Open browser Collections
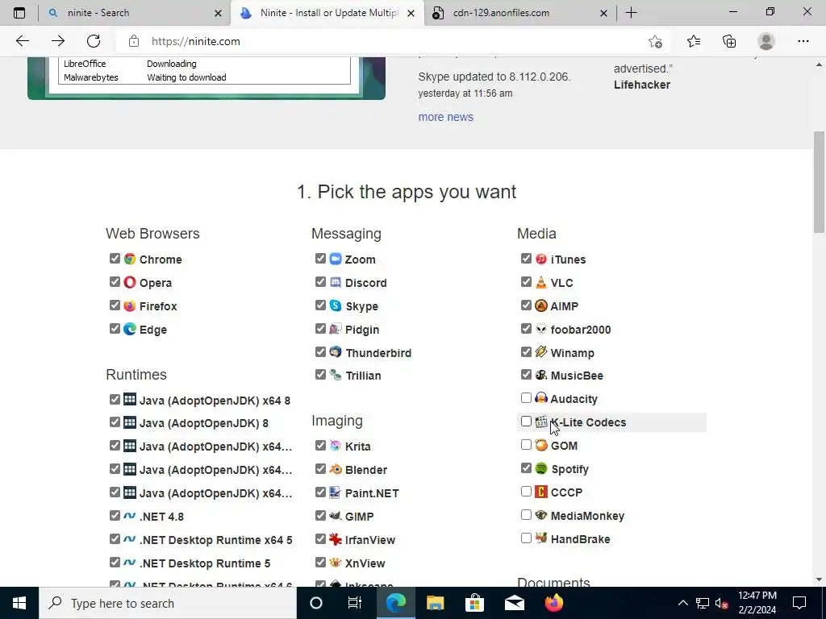Viewport: 826px width, 619px height. [729, 41]
